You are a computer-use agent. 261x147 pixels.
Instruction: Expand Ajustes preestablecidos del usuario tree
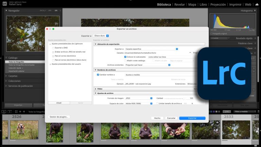pyautogui.click(x=50, y=64)
